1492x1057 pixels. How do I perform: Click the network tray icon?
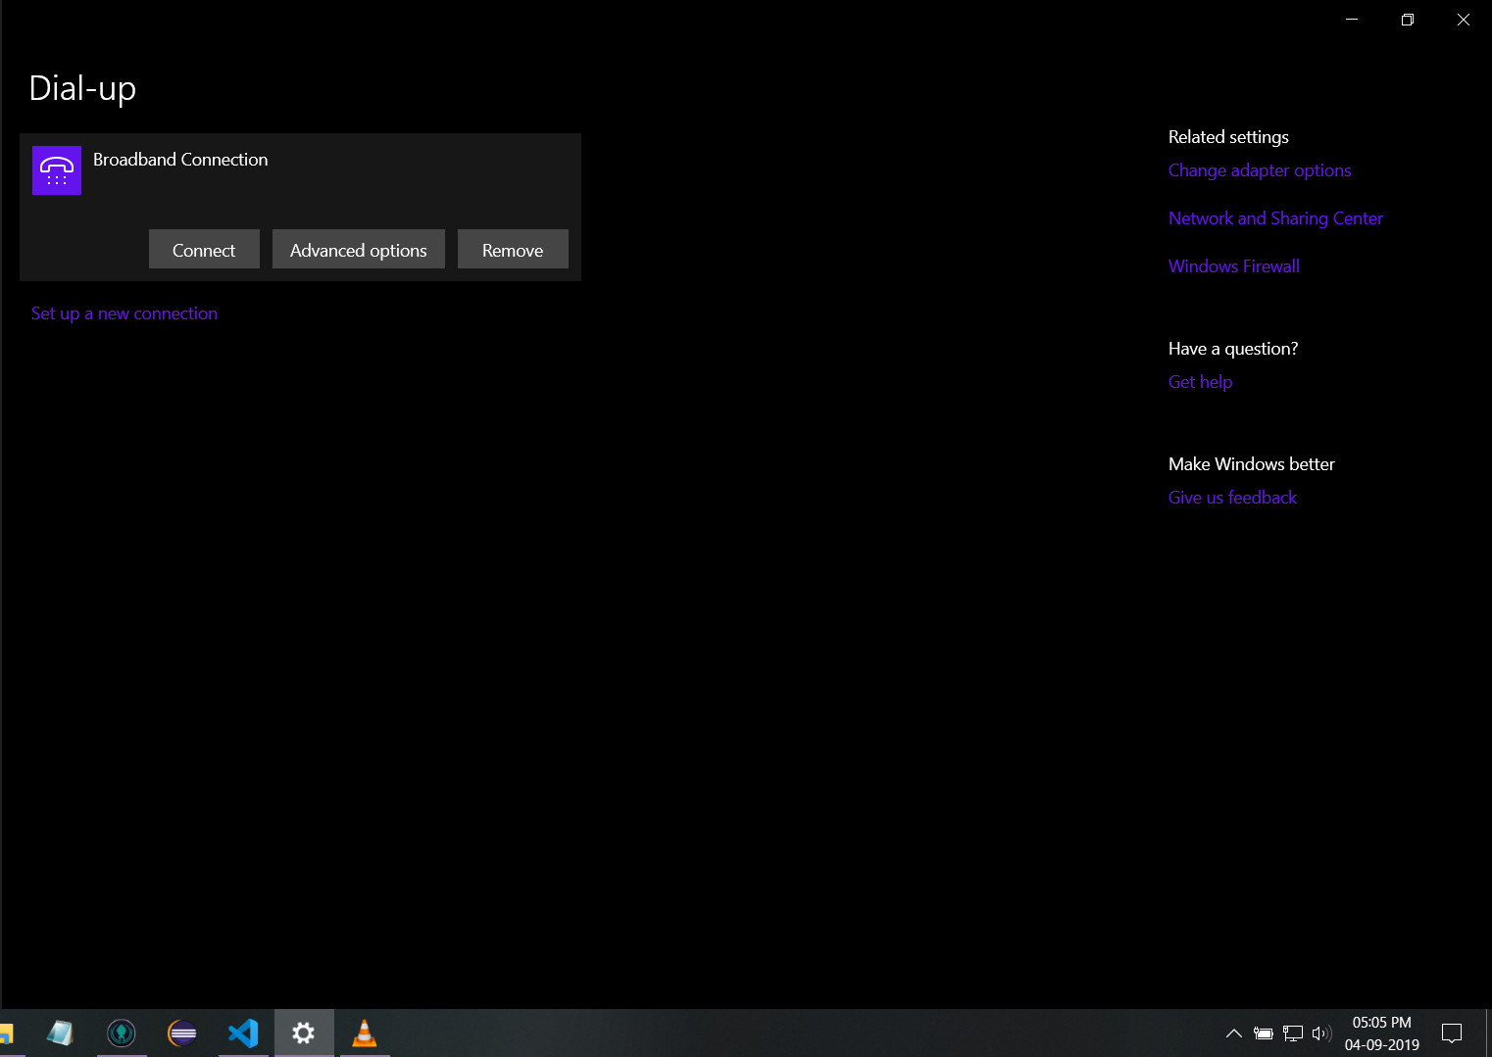tap(1293, 1033)
